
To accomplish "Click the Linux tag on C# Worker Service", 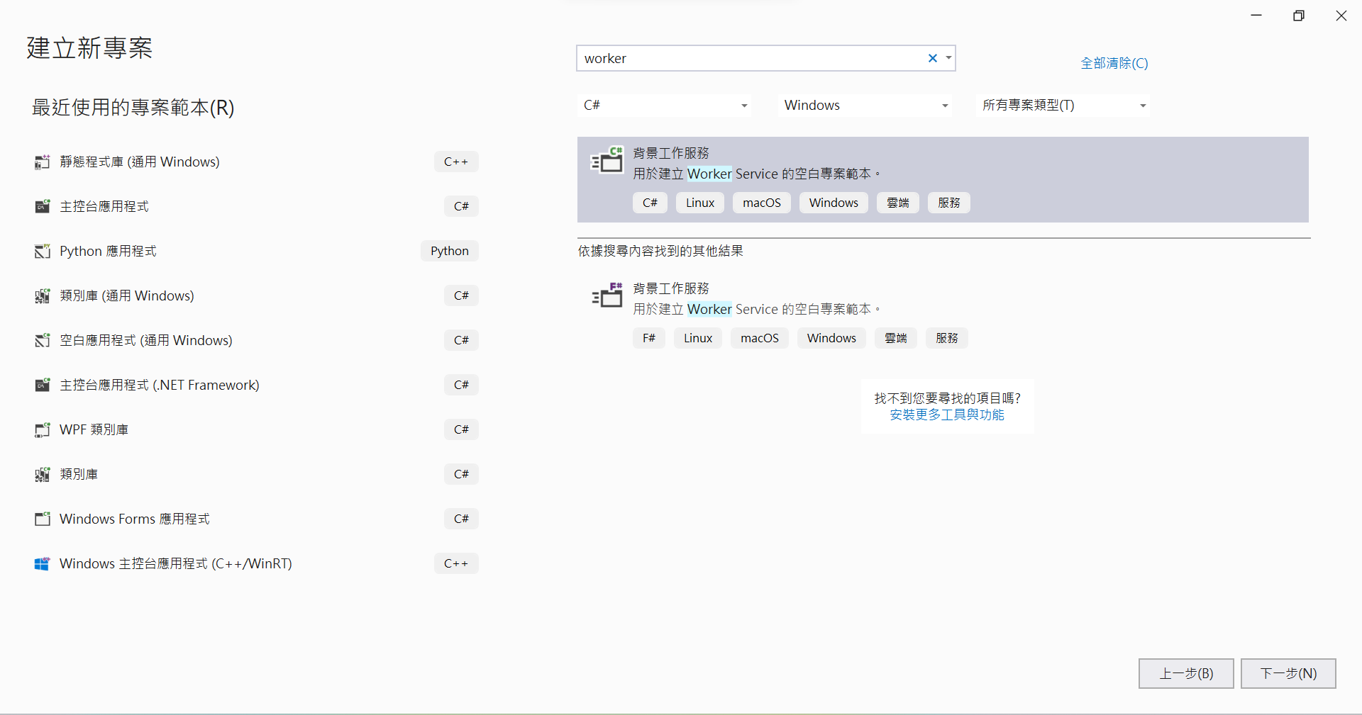I will coord(699,203).
